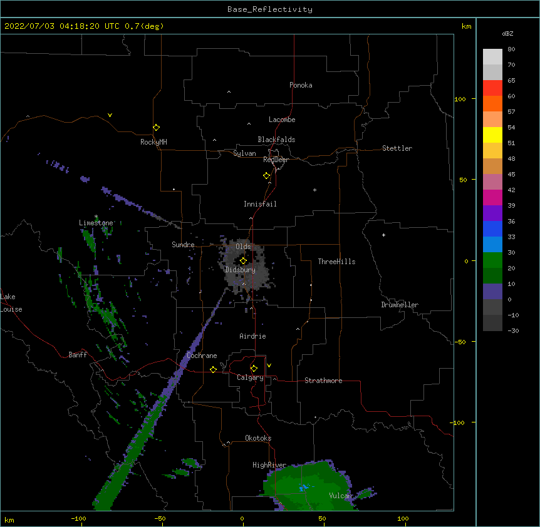Viewport: 540px width, 527px height.
Task: Click the Lake Louise label
Action: (11, 303)
